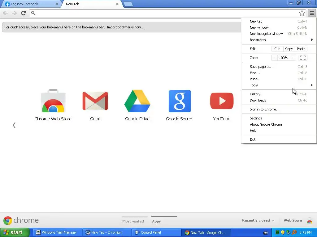The image size is (317, 237).
Task: Switch to the Log into Facebook tab
Action: (x=31, y=4)
